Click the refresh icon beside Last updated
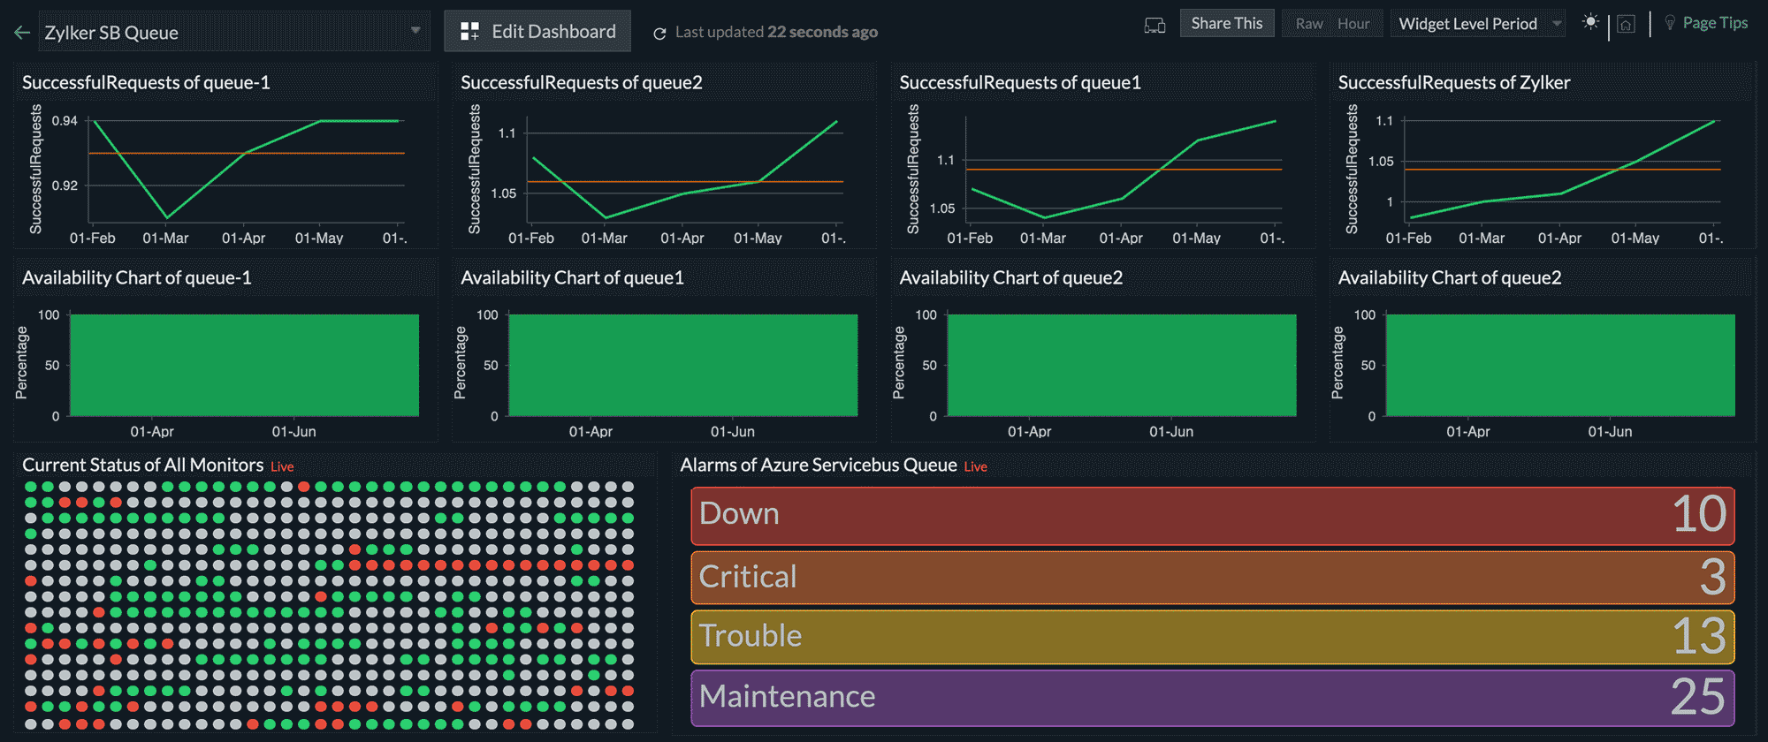Viewport: 1768px width, 742px height. click(659, 34)
